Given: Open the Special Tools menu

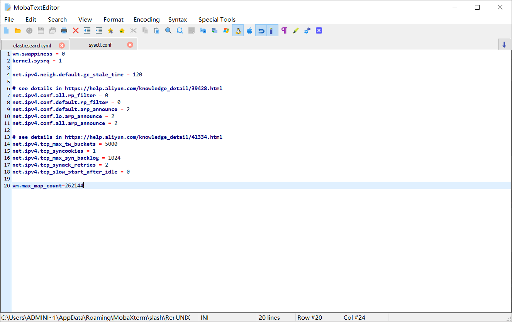Looking at the screenshot, I should click(217, 19).
